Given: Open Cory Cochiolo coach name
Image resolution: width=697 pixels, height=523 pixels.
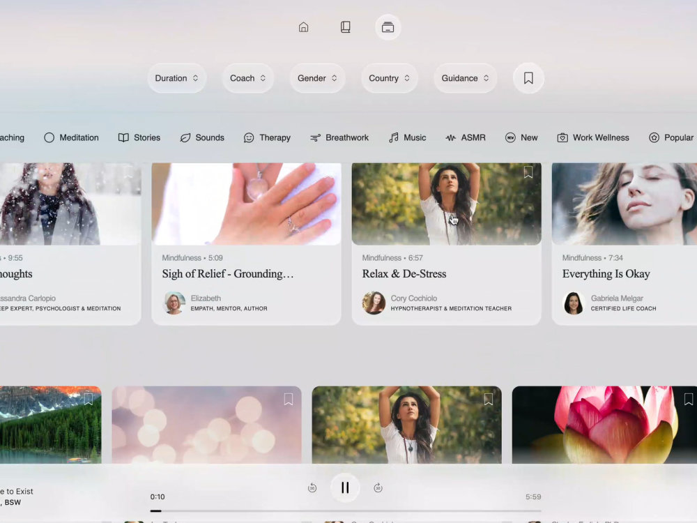Looking at the screenshot, I should click(414, 298).
